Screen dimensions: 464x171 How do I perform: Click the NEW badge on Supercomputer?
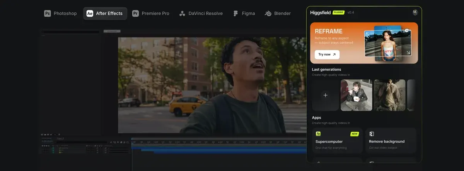tap(354, 134)
